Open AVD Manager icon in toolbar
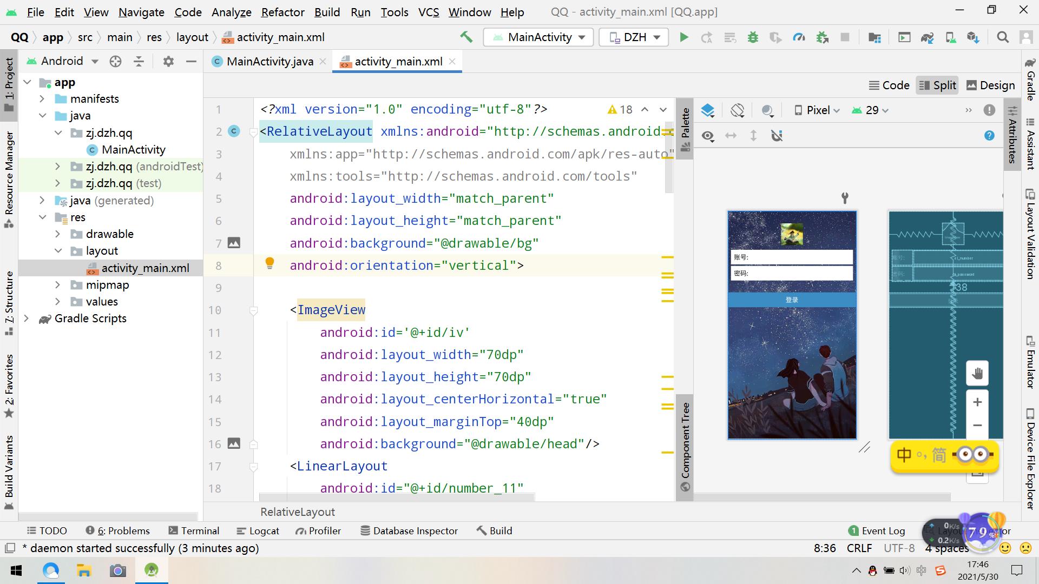Screen dimensions: 1039x584 point(950,37)
